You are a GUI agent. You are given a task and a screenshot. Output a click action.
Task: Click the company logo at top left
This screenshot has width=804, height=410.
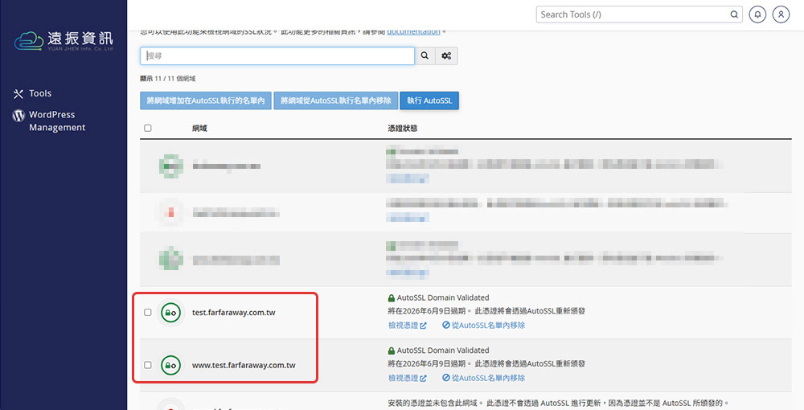pos(64,40)
